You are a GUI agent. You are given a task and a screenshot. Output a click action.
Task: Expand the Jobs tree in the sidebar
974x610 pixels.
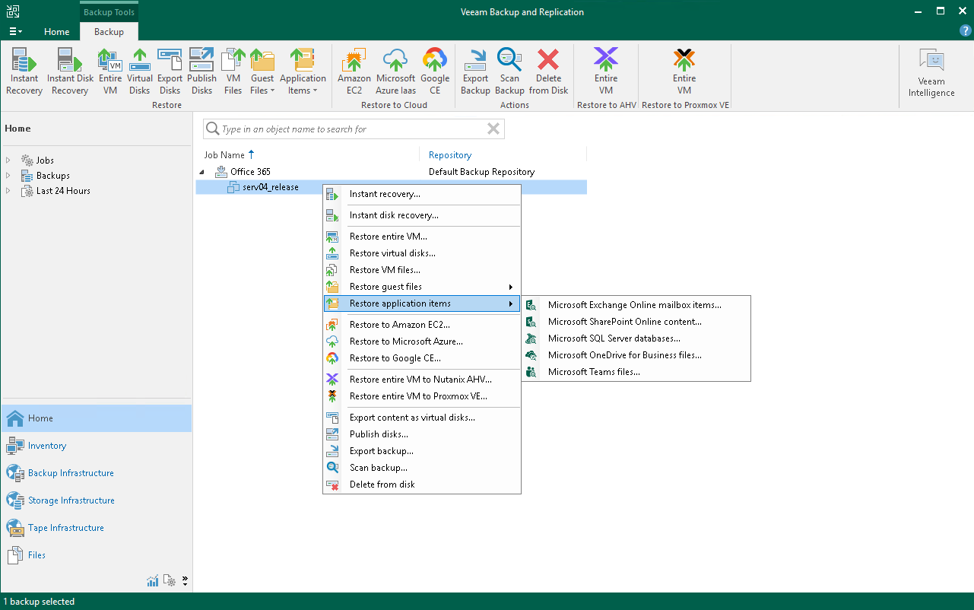point(8,160)
